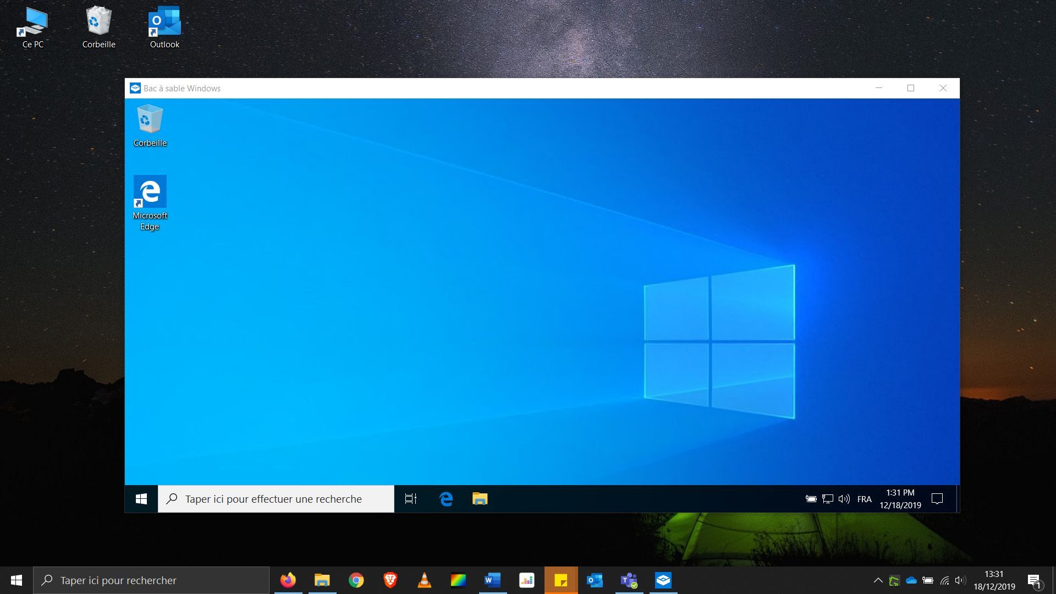This screenshot has height=594, width=1056.
Task: Open sandbox network tray icon
Action: point(827,499)
